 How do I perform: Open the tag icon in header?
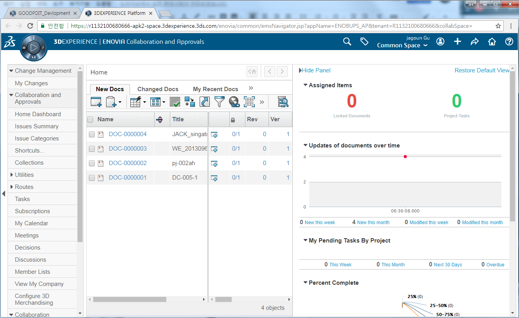pos(364,41)
